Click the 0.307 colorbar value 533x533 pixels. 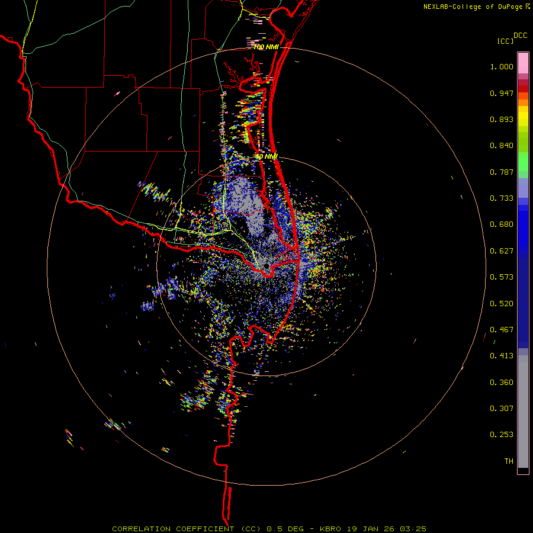click(x=502, y=409)
